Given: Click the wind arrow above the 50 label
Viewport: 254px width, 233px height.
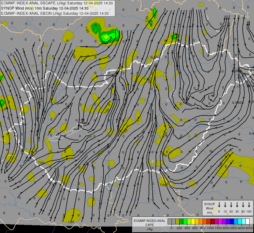Looking at the screenshot, I should [x=243, y=205].
